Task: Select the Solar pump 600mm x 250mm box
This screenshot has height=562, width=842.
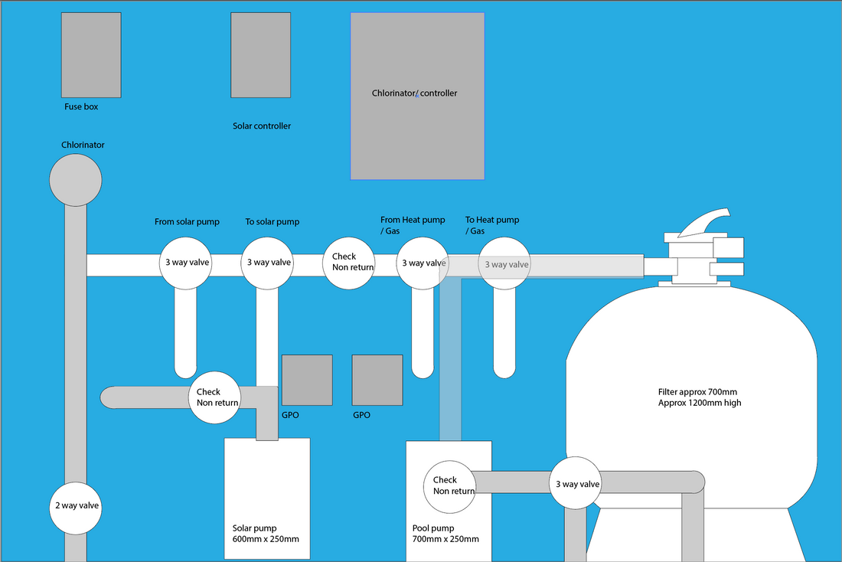Action: tap(266, 498)
